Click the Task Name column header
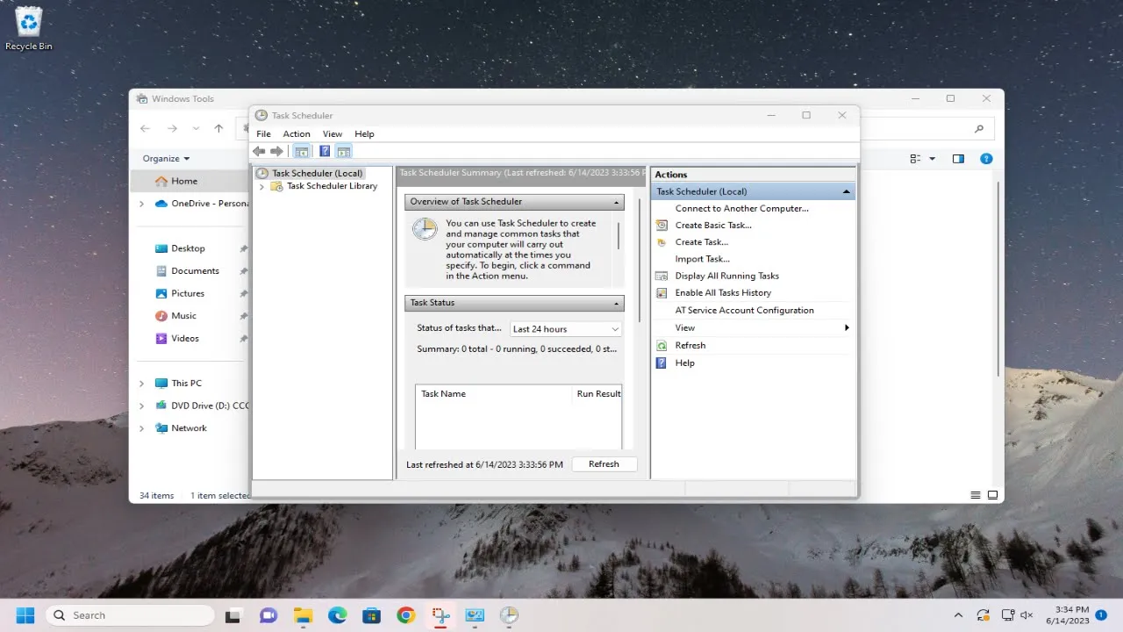 point(494,394)
